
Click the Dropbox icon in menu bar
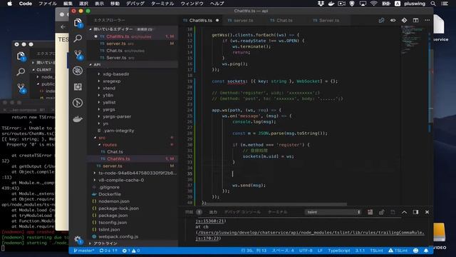click(321, 4)
